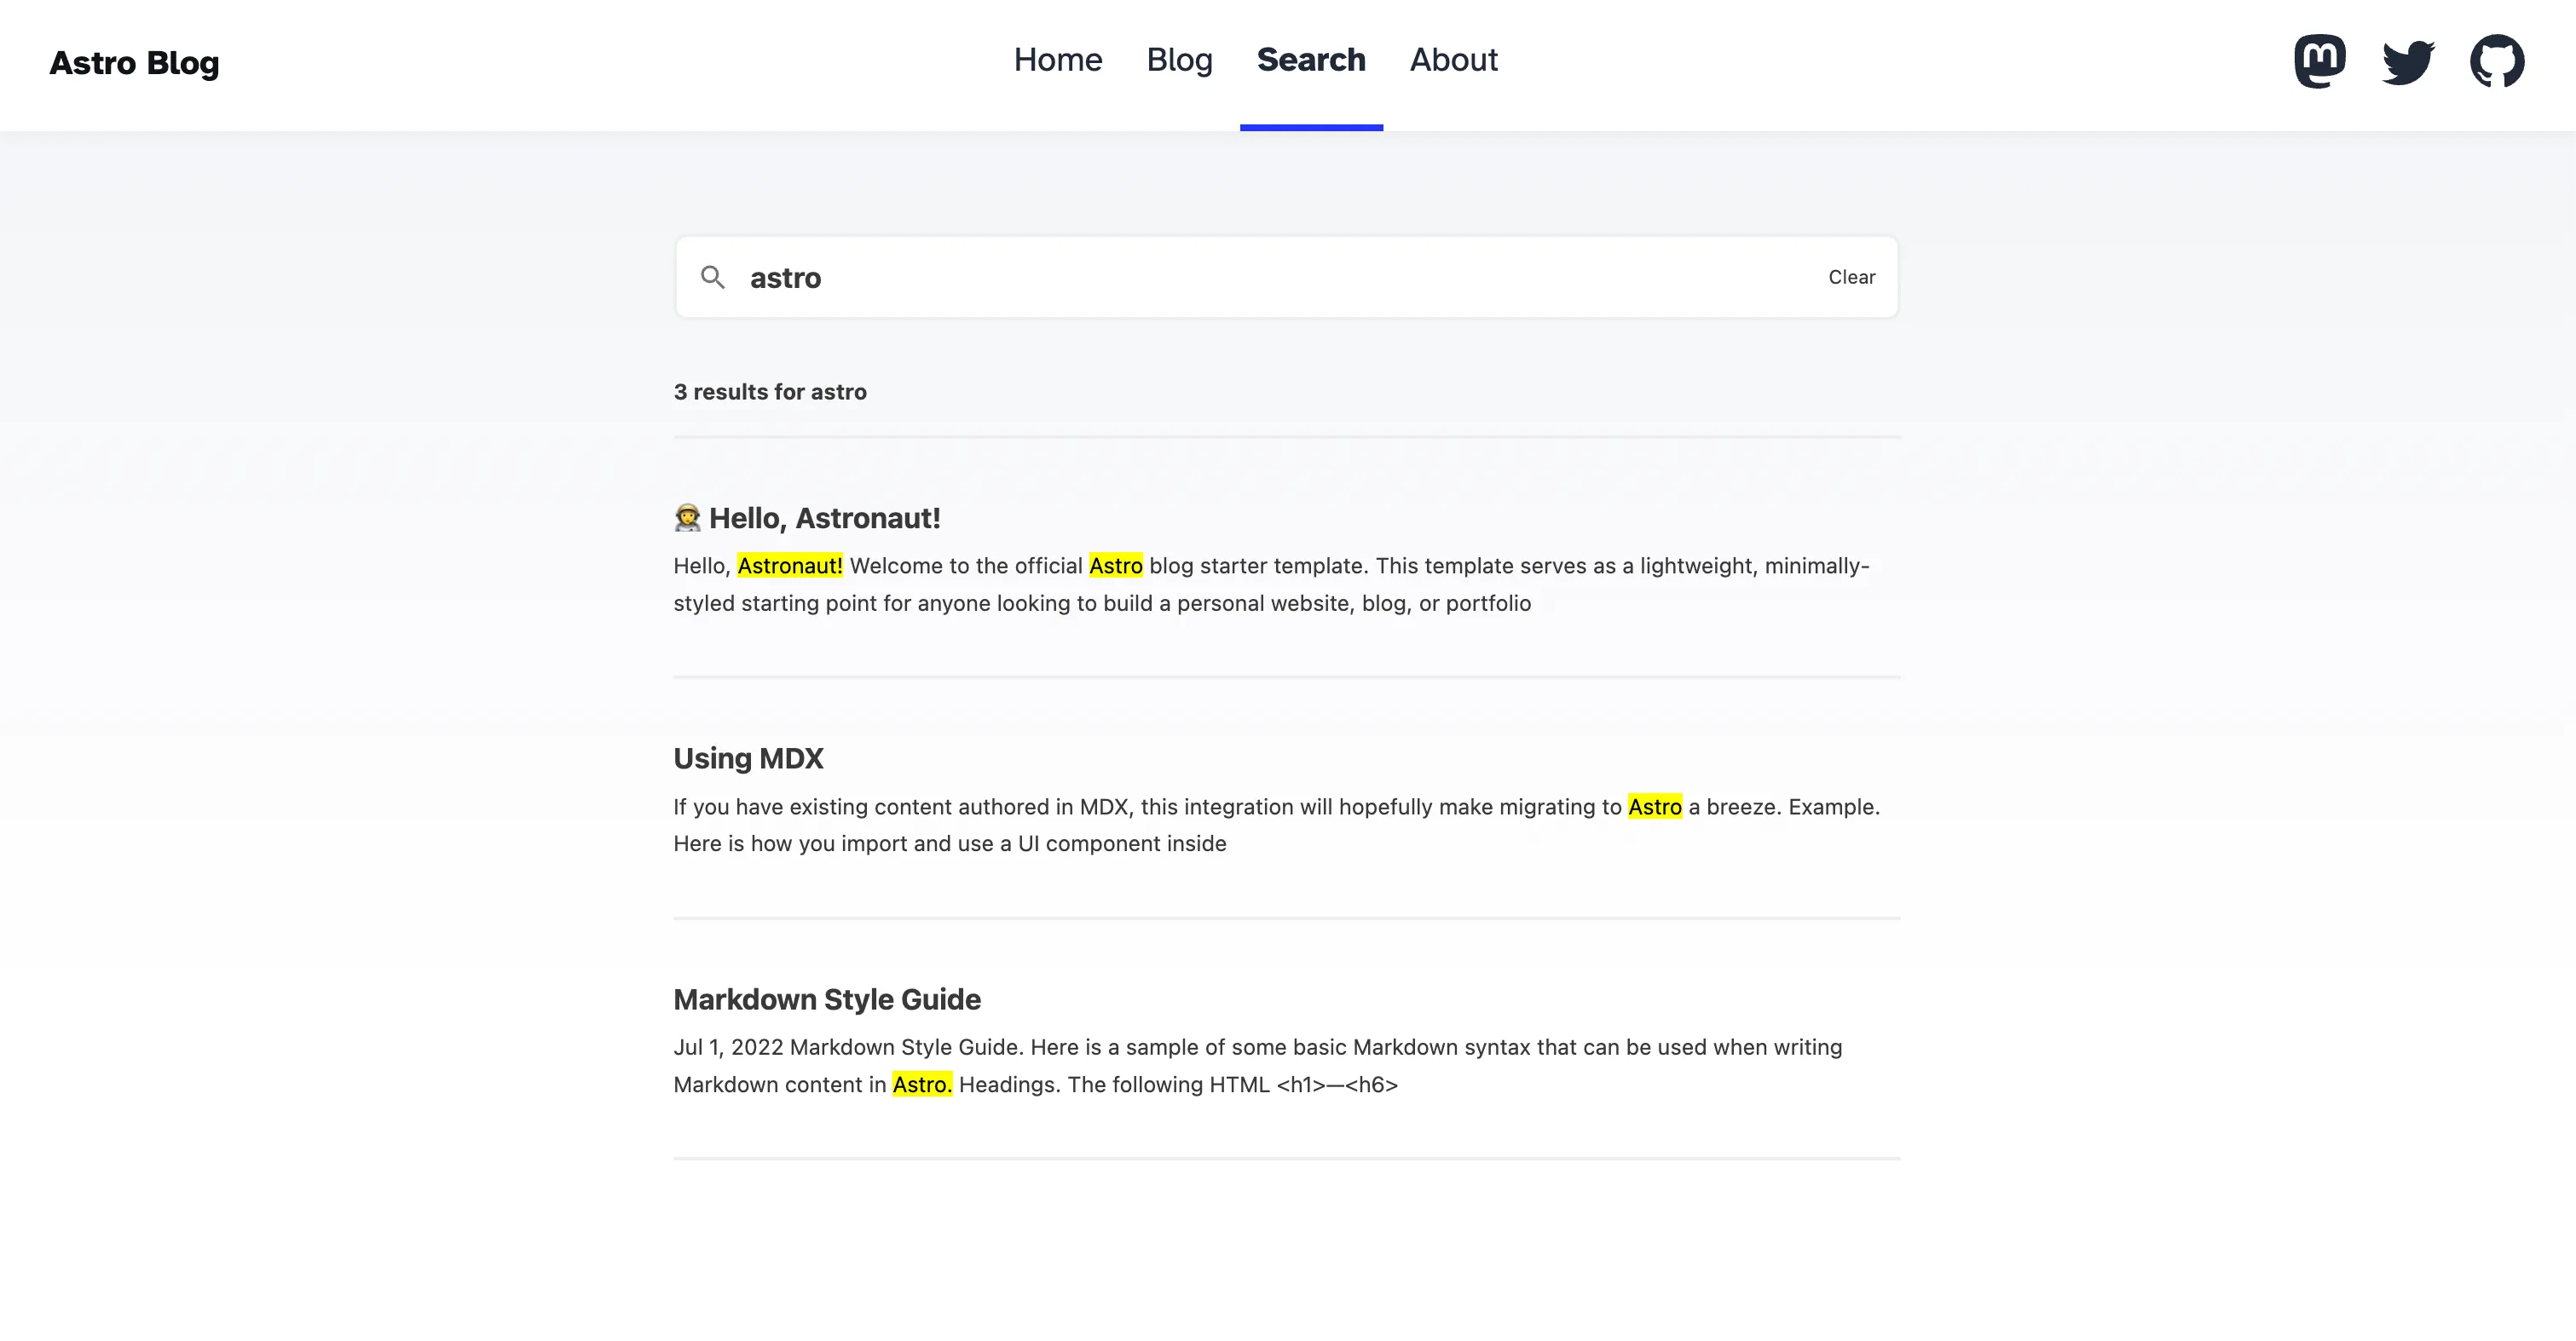The image size is (2576, 1341).
Task: Open the Markdown Style Guide post
Action: click(826, 999)
